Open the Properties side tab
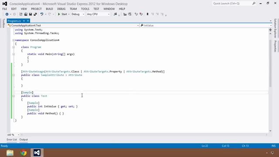The image size is (279, 157). (x=275, y=46)
